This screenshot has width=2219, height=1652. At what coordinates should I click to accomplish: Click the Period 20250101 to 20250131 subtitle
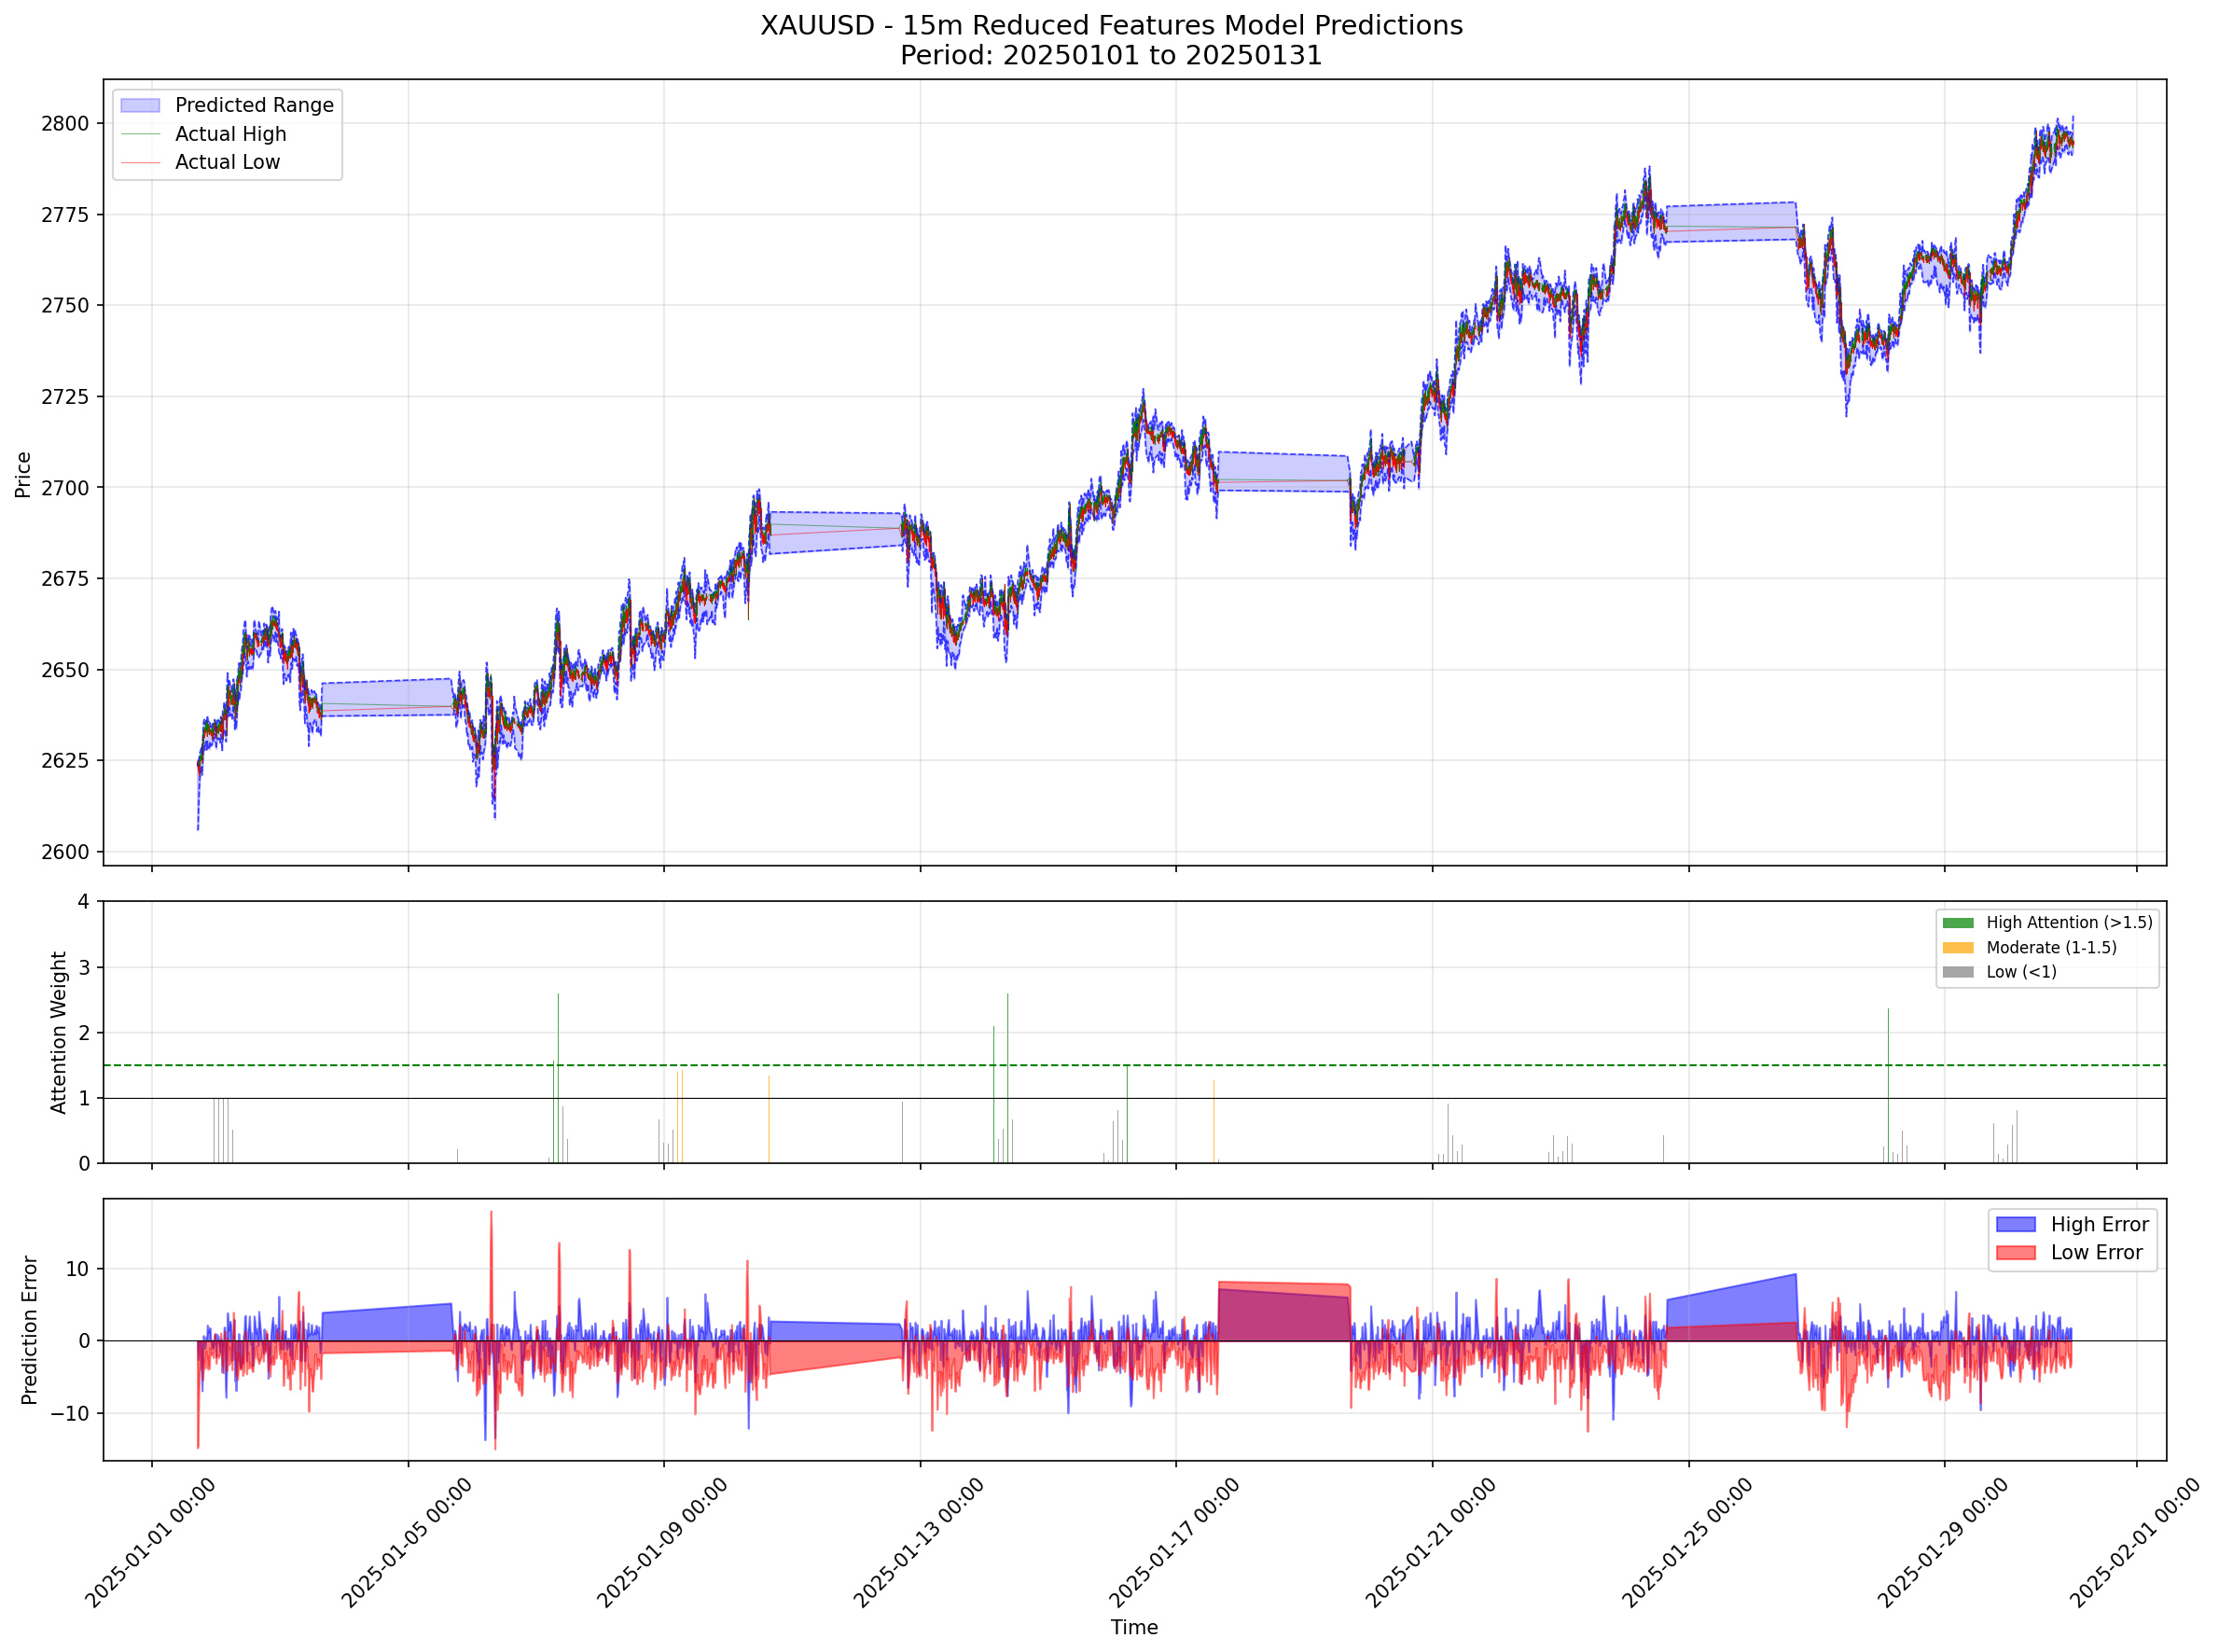click(1110, 55)
